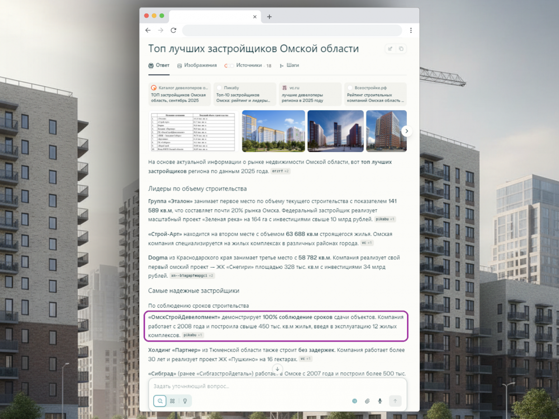Open the Источники tab

248,66
